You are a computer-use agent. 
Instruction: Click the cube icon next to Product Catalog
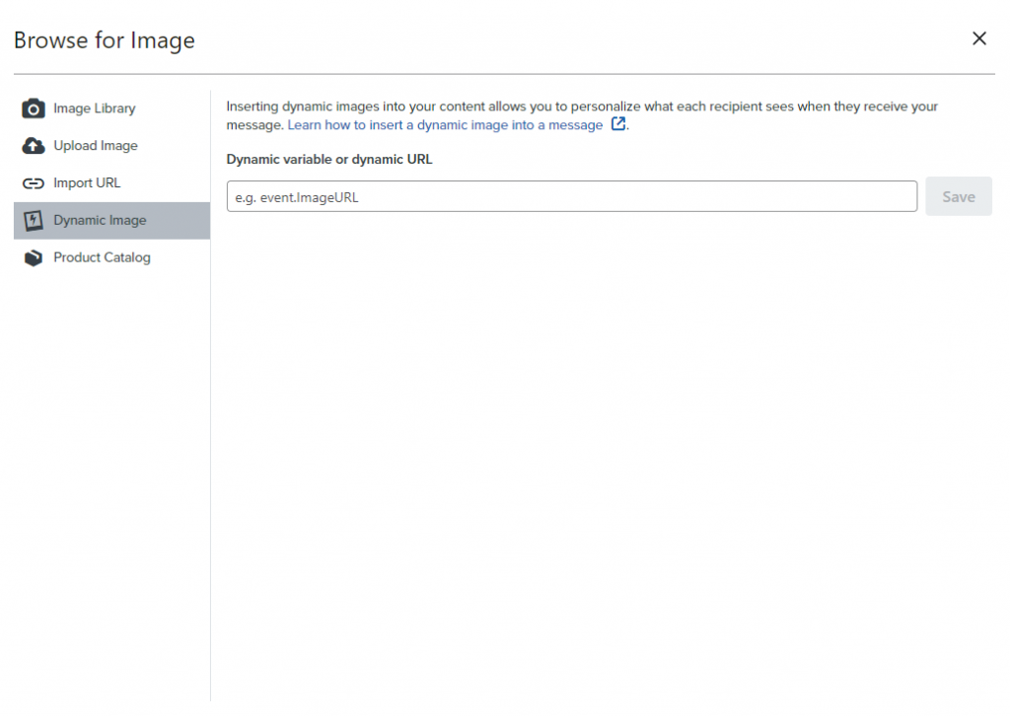[x=36, y=257]
